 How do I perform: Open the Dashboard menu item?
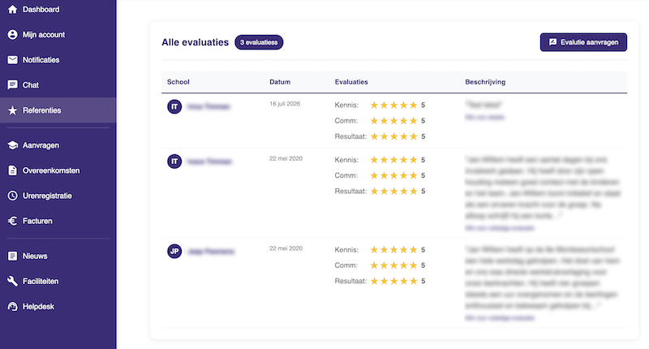point(58,9)
